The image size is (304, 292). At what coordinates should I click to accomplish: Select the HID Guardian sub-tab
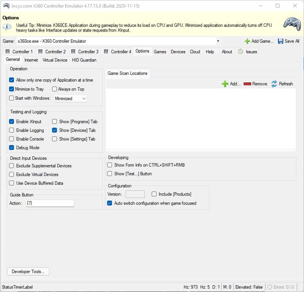tap(84, 60)
